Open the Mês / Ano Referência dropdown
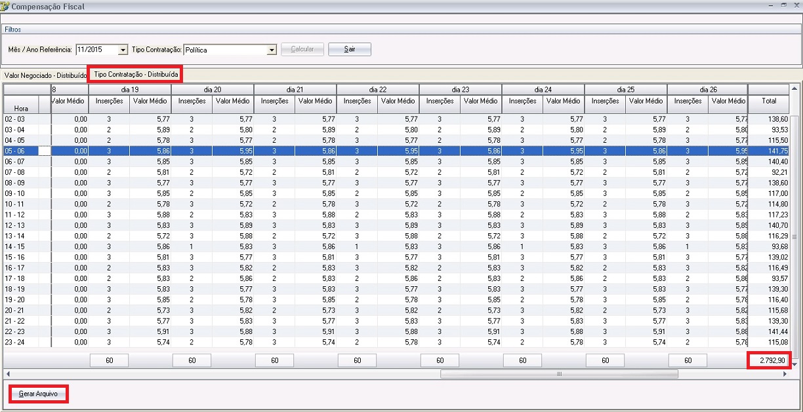Viewport: 803px width, 412px height. (x=123, y=50)
